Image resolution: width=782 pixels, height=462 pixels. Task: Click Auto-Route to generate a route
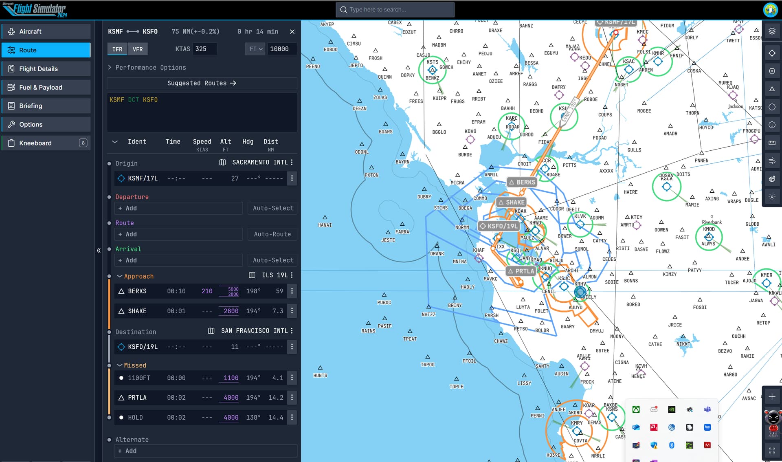click(x=272, y=234)
